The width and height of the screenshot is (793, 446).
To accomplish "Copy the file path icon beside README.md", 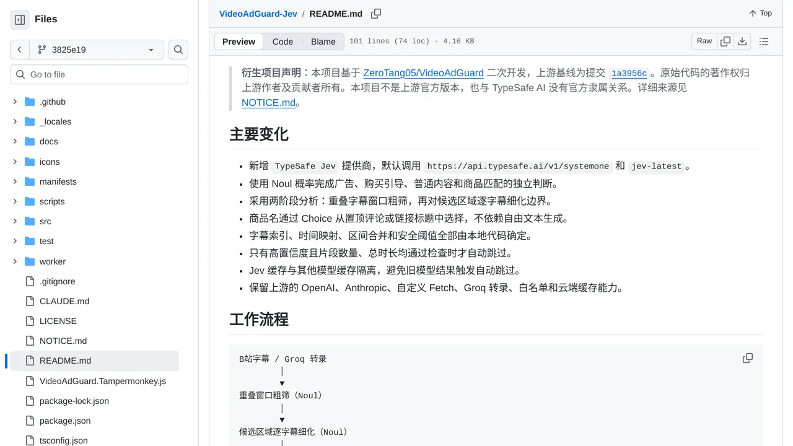I will [376, 14].
